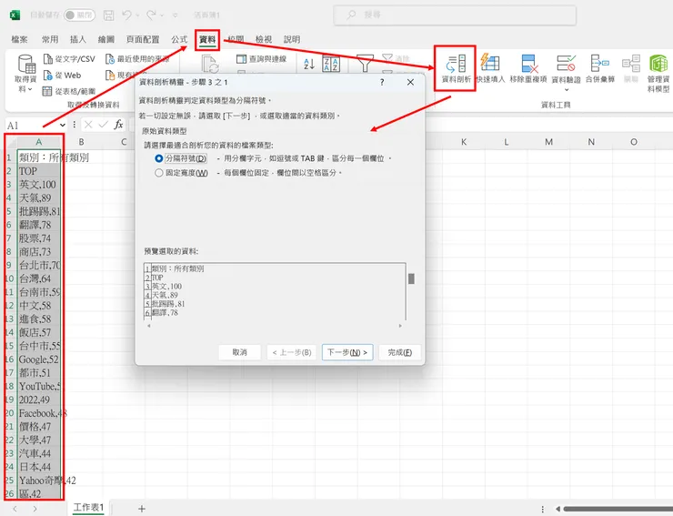Viewport: 673px width, 516px height.
Task: Switch to the 說明 (Help) tab
Action: (291, 39)
